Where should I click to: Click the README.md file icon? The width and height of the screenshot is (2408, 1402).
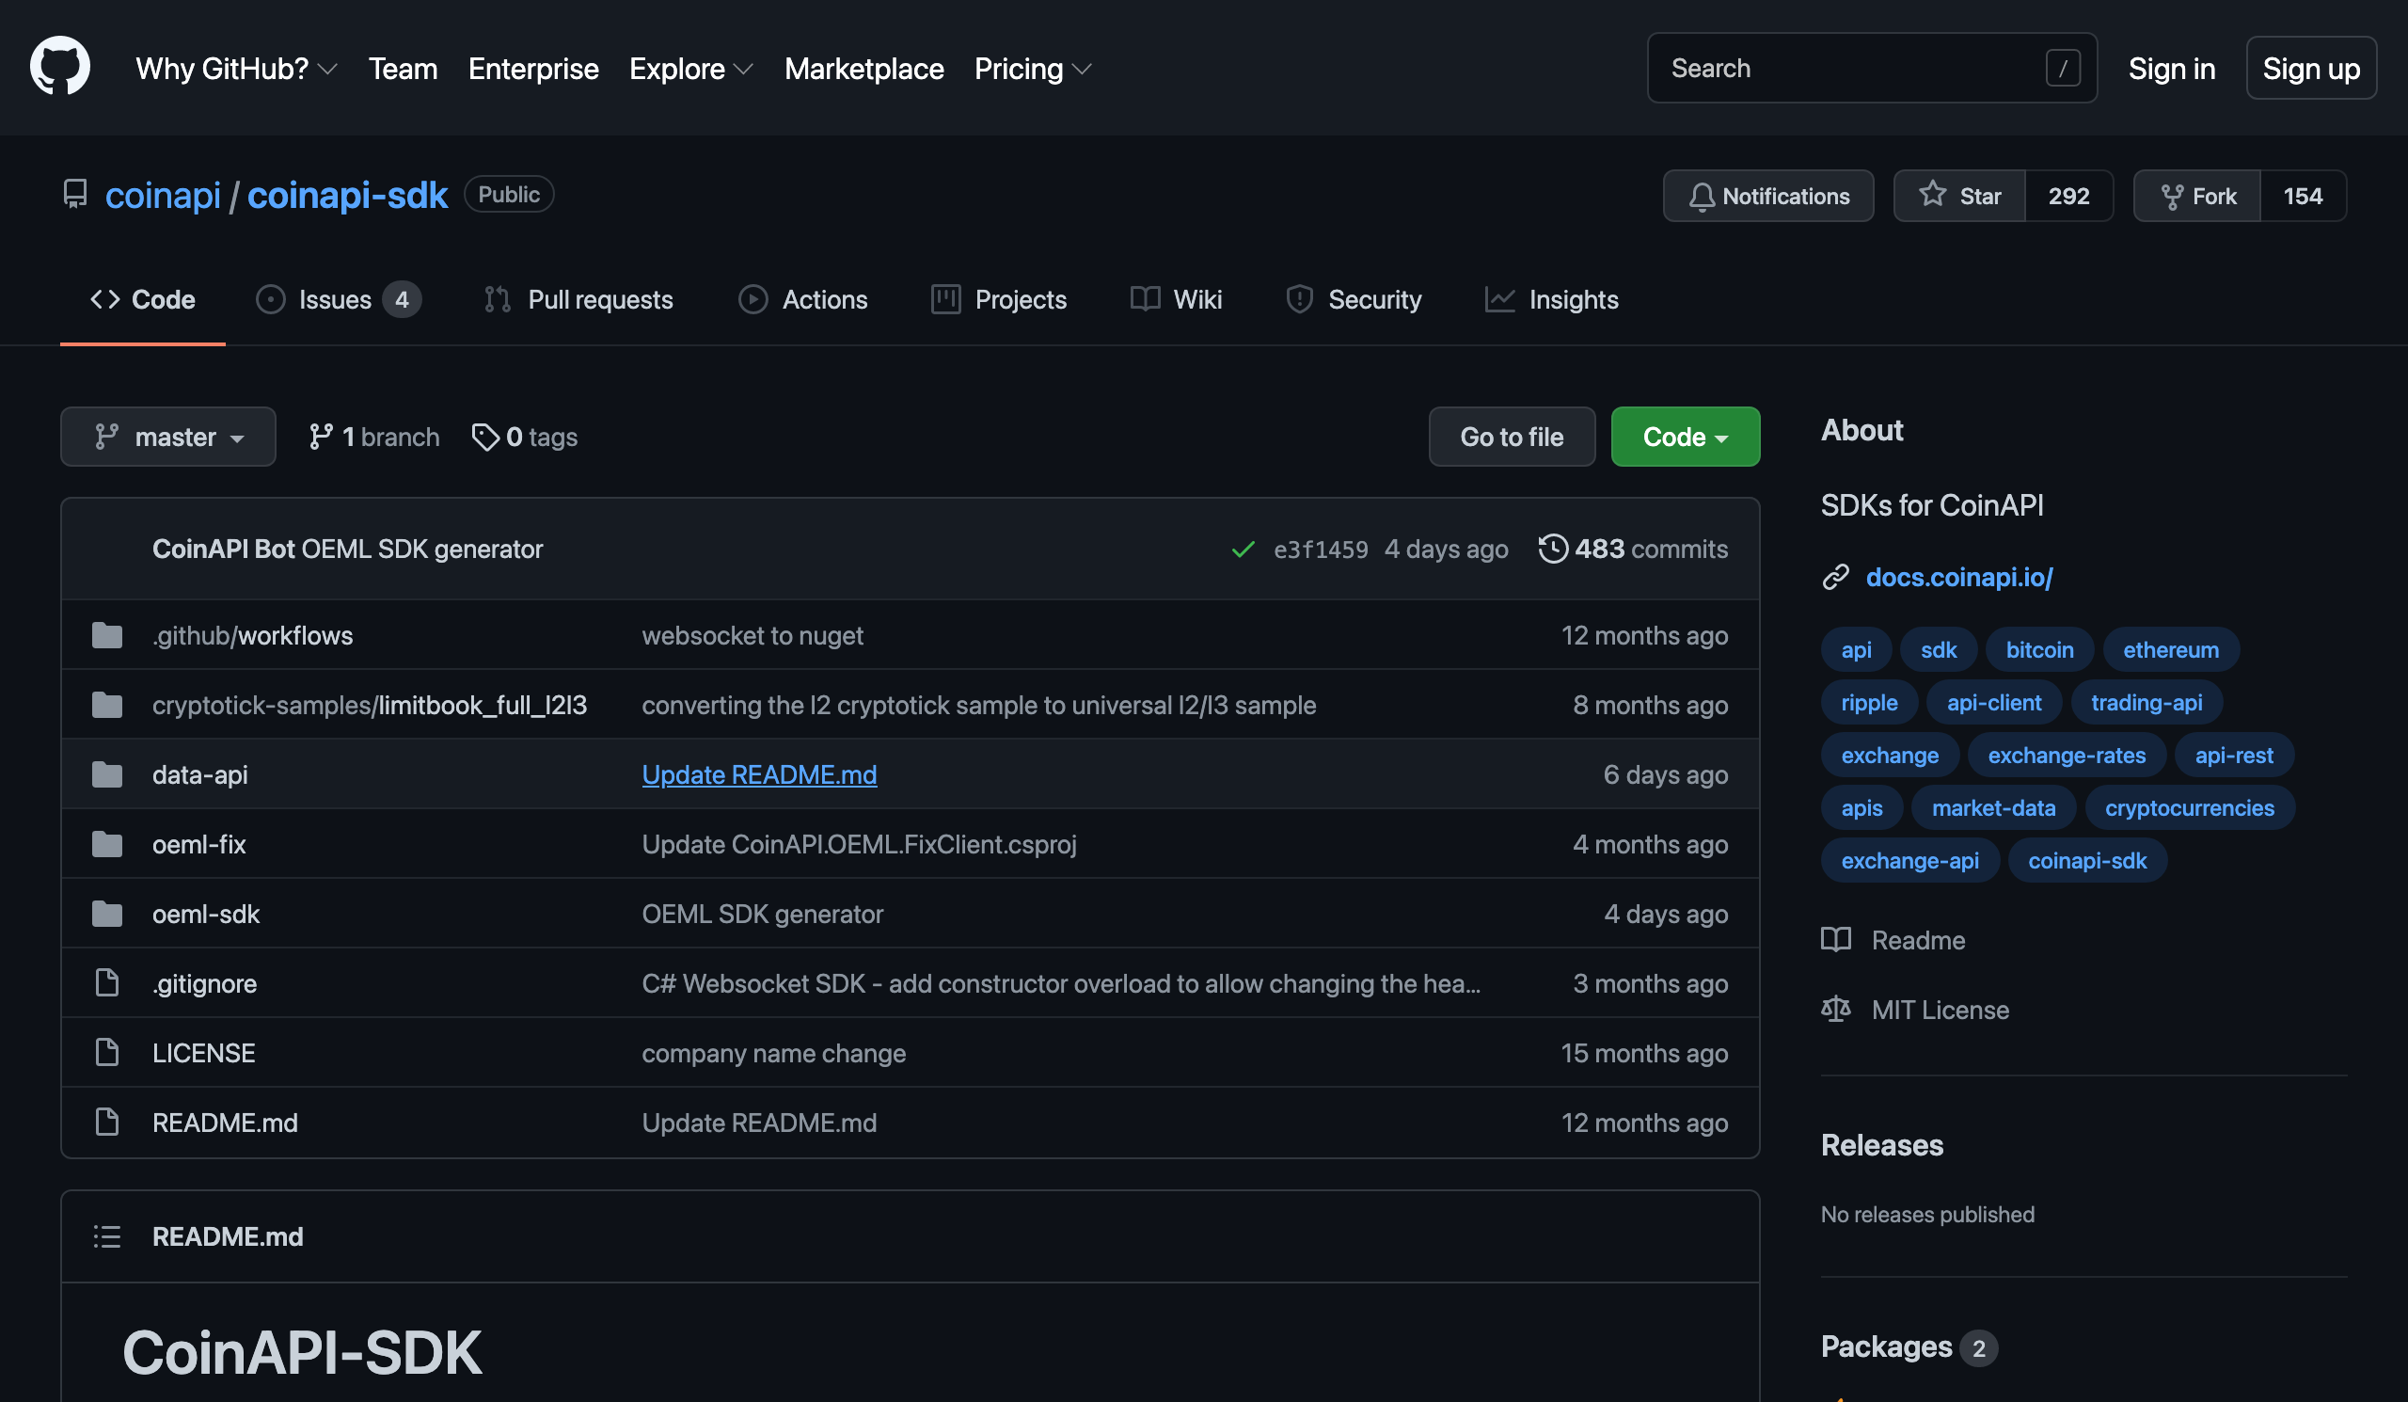(x=105, y=1122)
